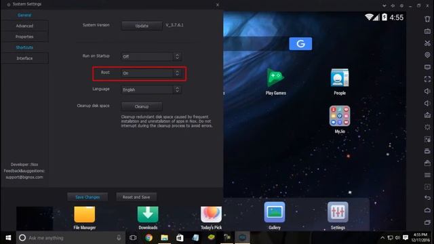
Task: Open the Properties settings tab
Action: pyautogui.click(x=24, y=37)
